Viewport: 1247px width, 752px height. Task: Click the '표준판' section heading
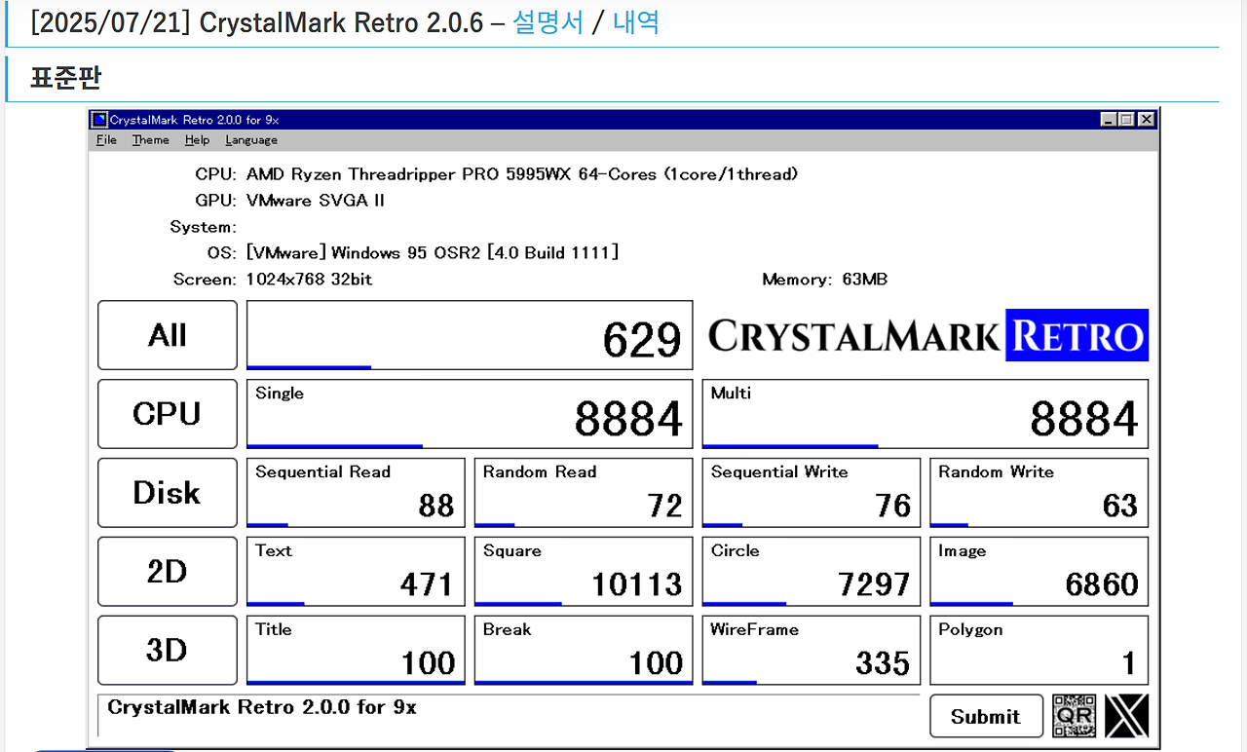point(65,78)
